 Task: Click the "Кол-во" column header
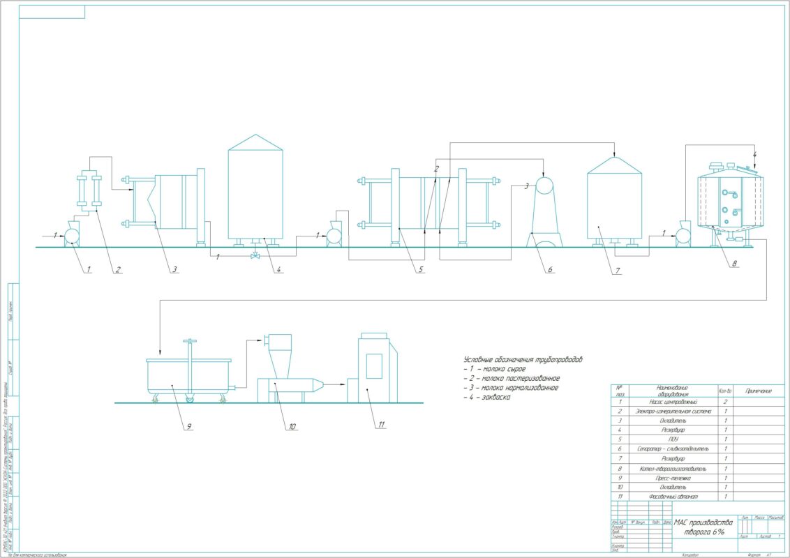click(725, 391)
